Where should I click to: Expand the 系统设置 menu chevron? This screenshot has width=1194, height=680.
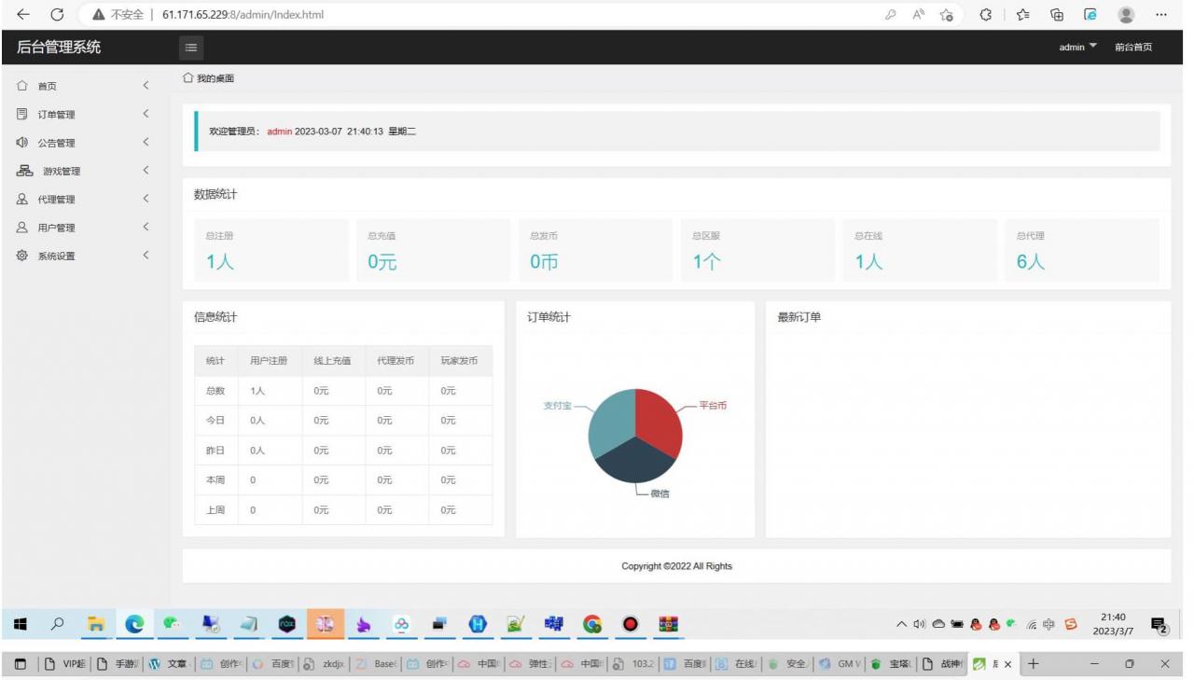point(146,256)
